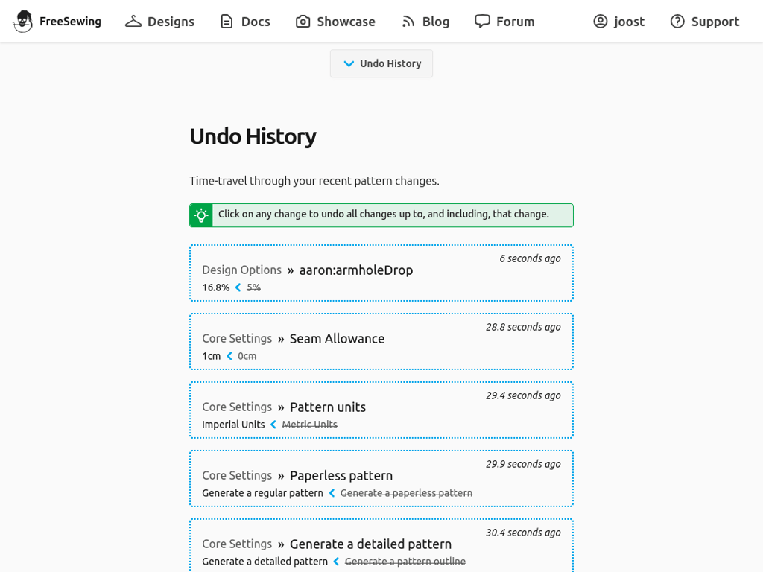Screen dimensions: 763x572
Task: Click the struck-through 'Metric Units' value
Action: pos(309,425)
